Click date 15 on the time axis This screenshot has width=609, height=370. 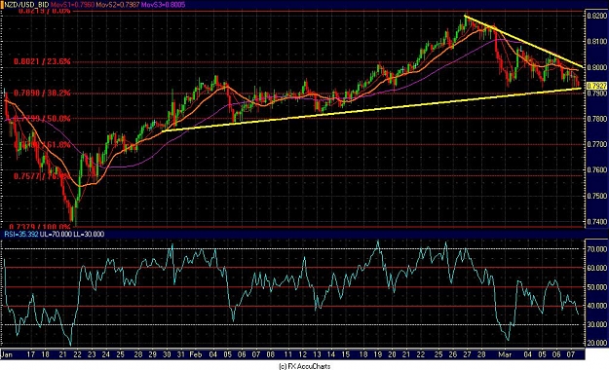[x=346, y=354]
